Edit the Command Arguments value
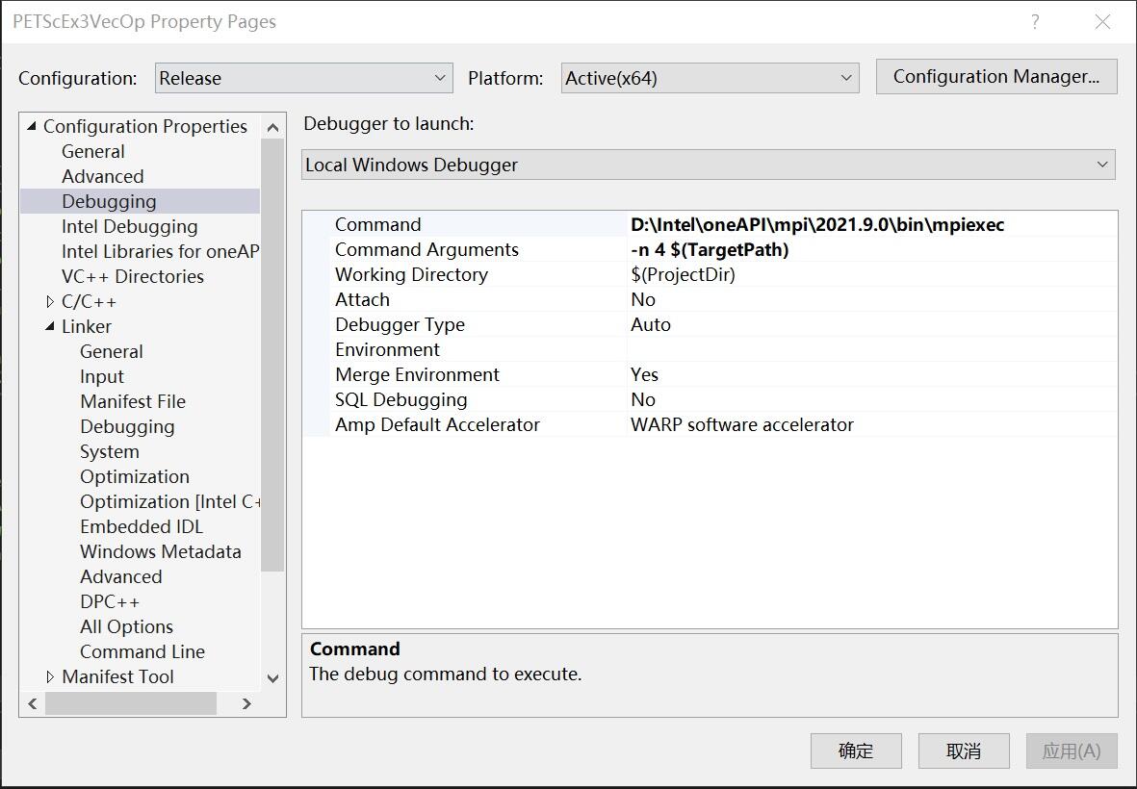This screenshot has height=789, width=1137. 871,249
